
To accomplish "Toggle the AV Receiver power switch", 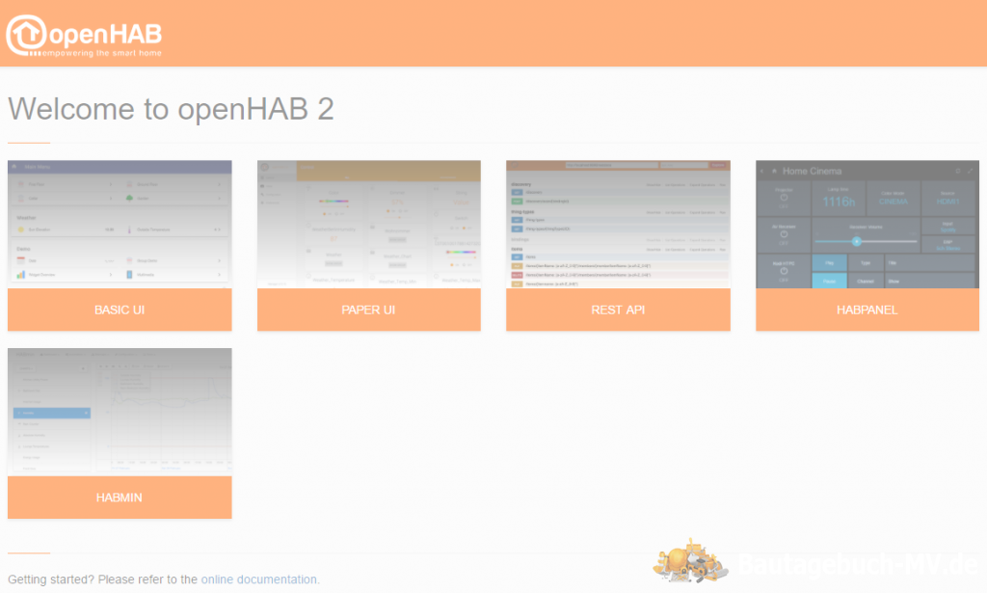I will coord(784,234).
